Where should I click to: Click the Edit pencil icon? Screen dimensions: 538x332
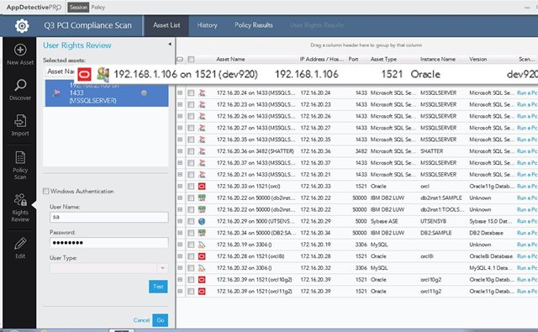(20, 244)
